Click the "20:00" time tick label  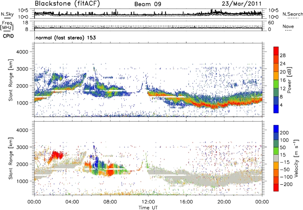point(224,202)
